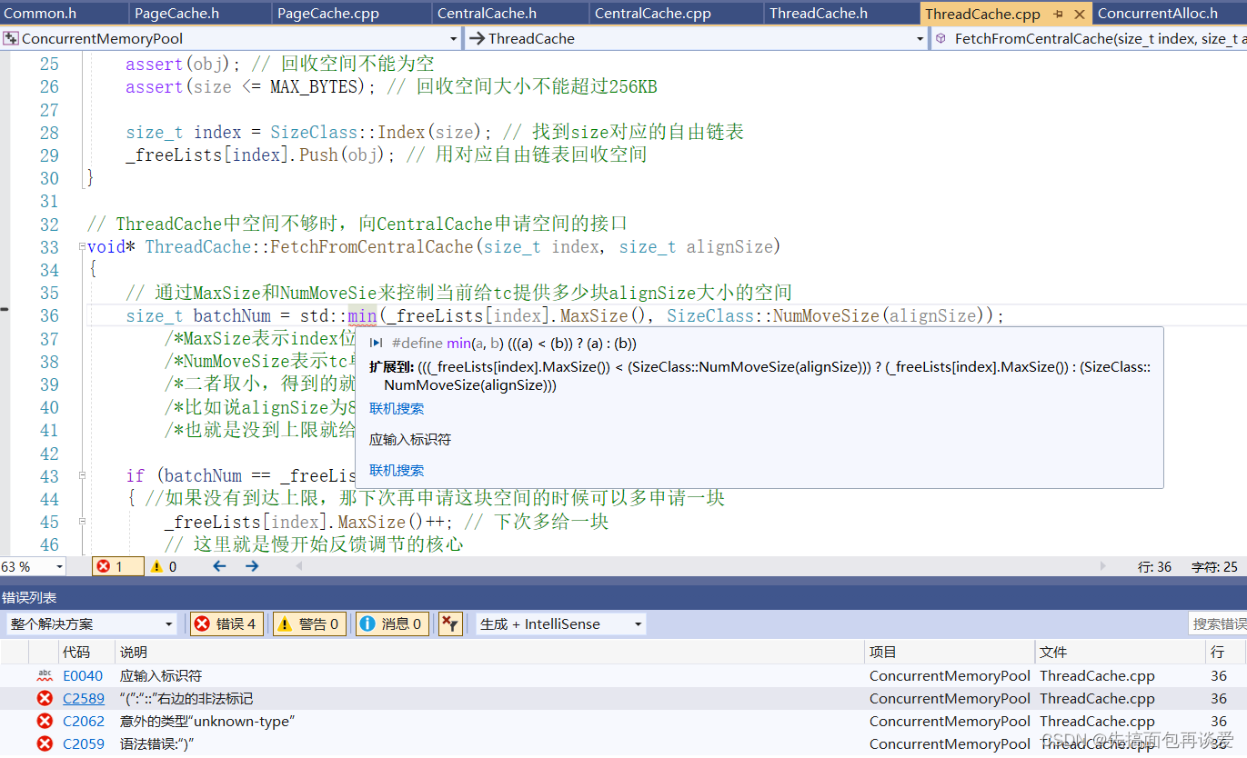Open ConcurrentAlloc.h tab
Viewport: 1247px width, 758px height.
coord(1157,14)
